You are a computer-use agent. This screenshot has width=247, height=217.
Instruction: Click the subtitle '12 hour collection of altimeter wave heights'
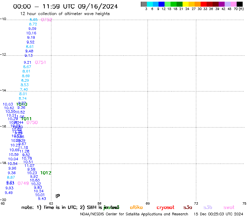pyautogui.click(x=65, y=14)
